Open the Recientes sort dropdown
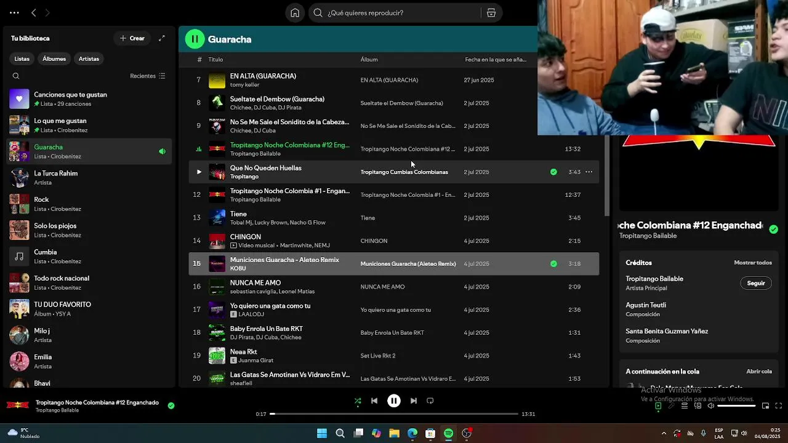 pyautogui.click(x=148, y=76)
